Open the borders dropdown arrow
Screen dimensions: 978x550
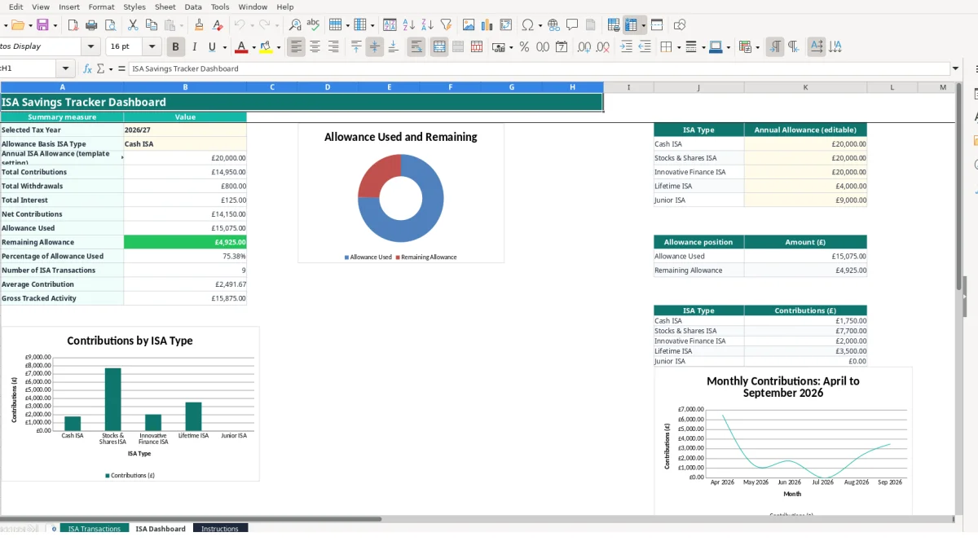pos(678,47)
